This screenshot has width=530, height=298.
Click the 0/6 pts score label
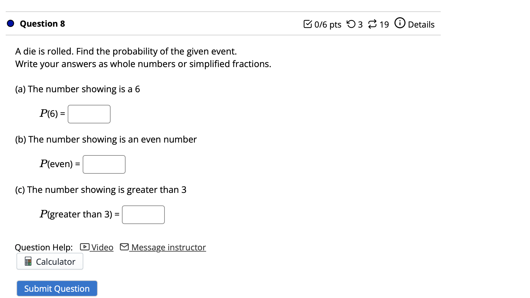tap(327, 24)
